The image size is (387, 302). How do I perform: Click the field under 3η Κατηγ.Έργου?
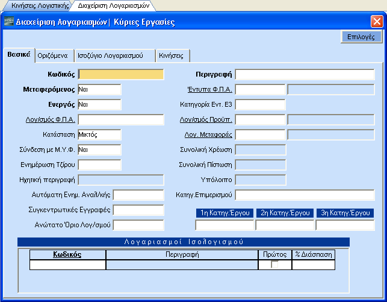coord(345,225)
